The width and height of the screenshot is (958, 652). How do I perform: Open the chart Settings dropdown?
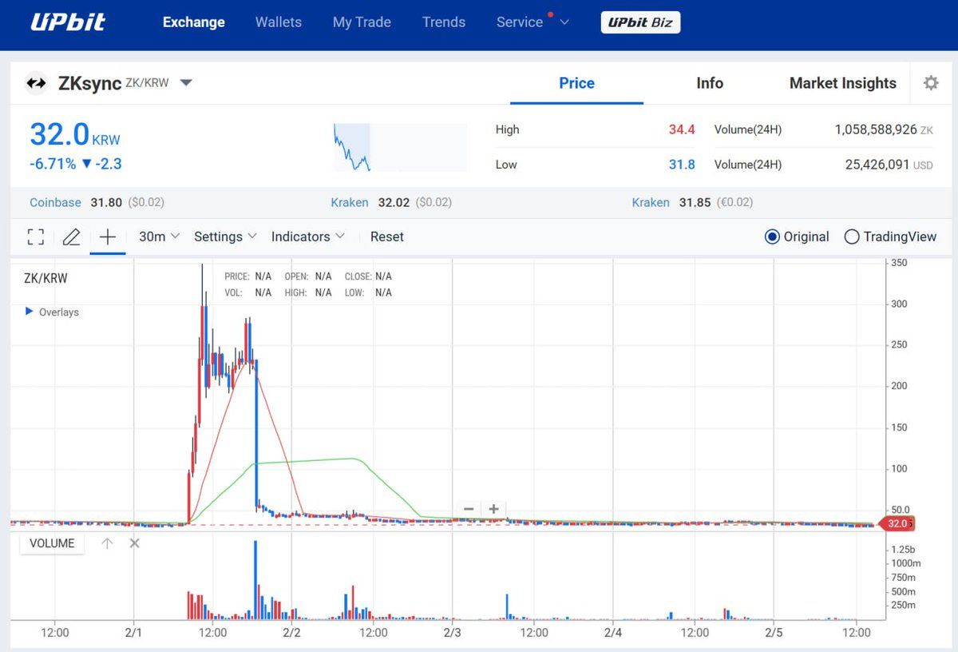[225, 237]
